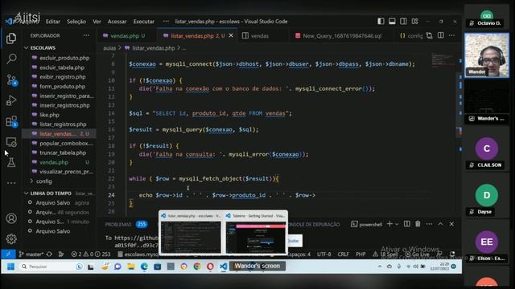Open like.php in explorer
This screenshot has height=289, width=515.
click(49, 115)
